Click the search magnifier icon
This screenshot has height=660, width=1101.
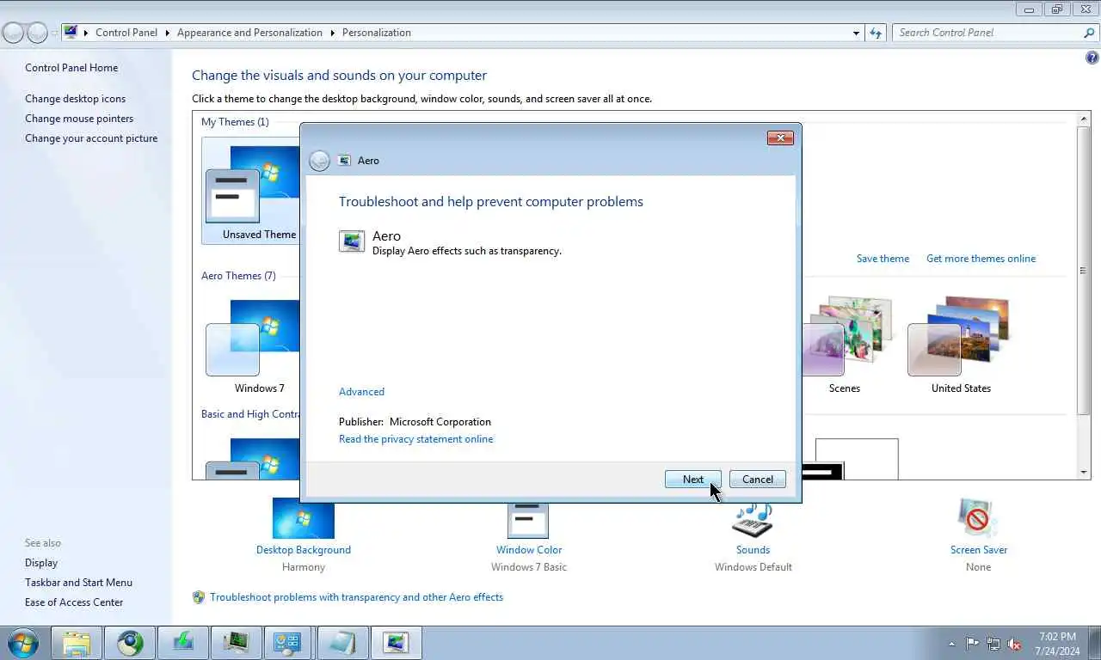pyautogui.click(x=1090, y=33)
